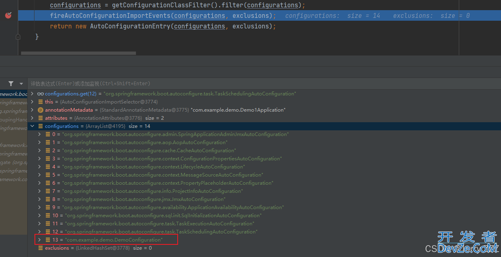The height and width of the screenshot is (257, 501).
Task: Click the field icon beside 'attributes'
Action: coord(40,118)
